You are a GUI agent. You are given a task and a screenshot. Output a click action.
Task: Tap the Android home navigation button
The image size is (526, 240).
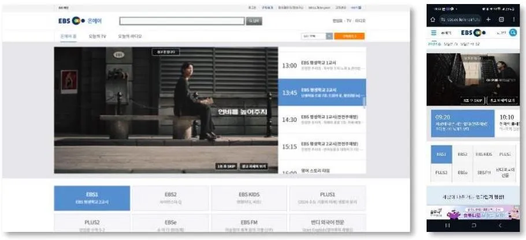(x=473, y=226)
